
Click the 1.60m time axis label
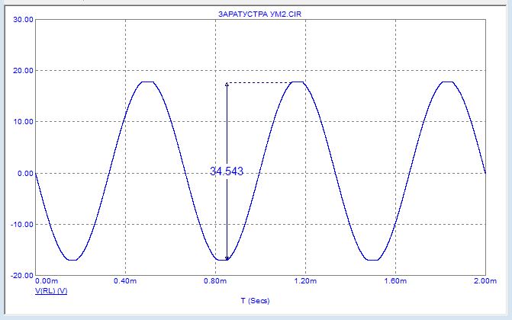(x=395, y=281)
